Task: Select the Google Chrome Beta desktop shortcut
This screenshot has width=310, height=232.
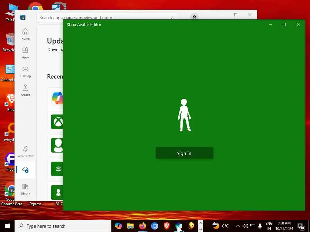Action: pyautogui.click(x=11, y=194)
